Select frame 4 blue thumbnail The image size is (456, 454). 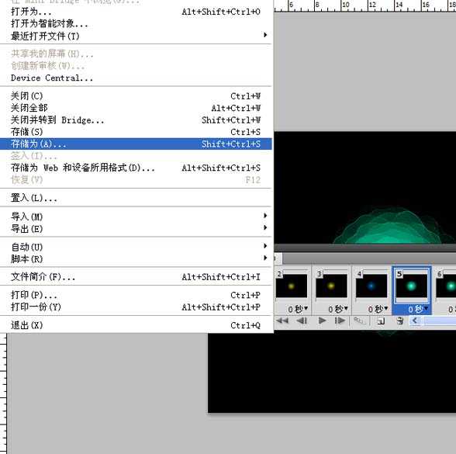(371, 286)
